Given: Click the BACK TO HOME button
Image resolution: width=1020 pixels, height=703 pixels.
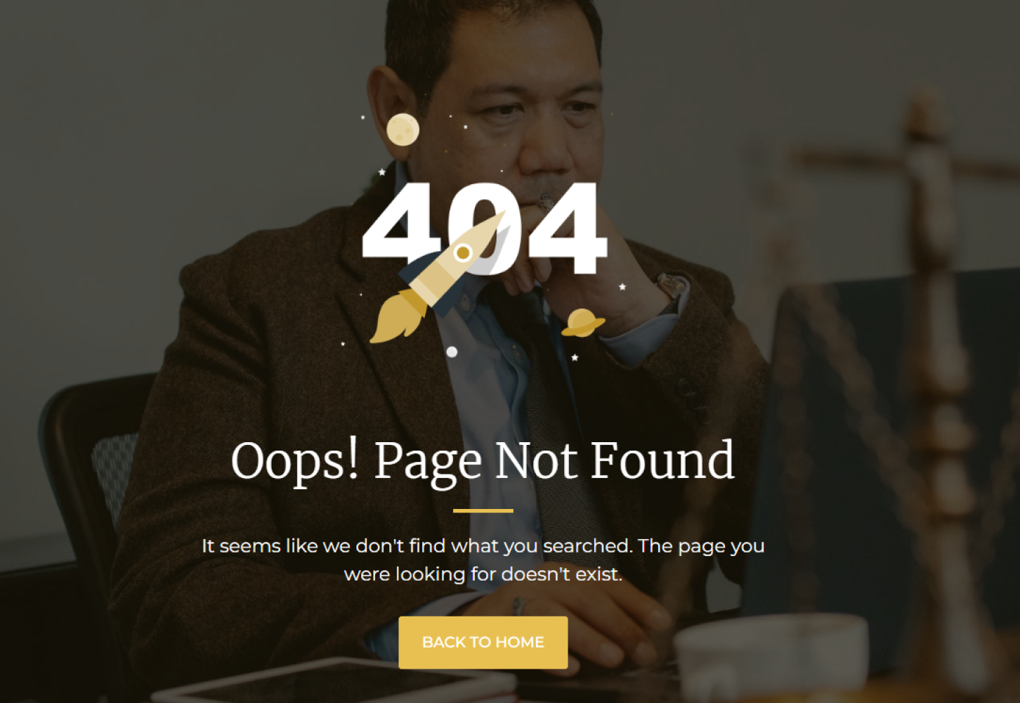Looking at the screenshot, I should [x=483, y=642].
